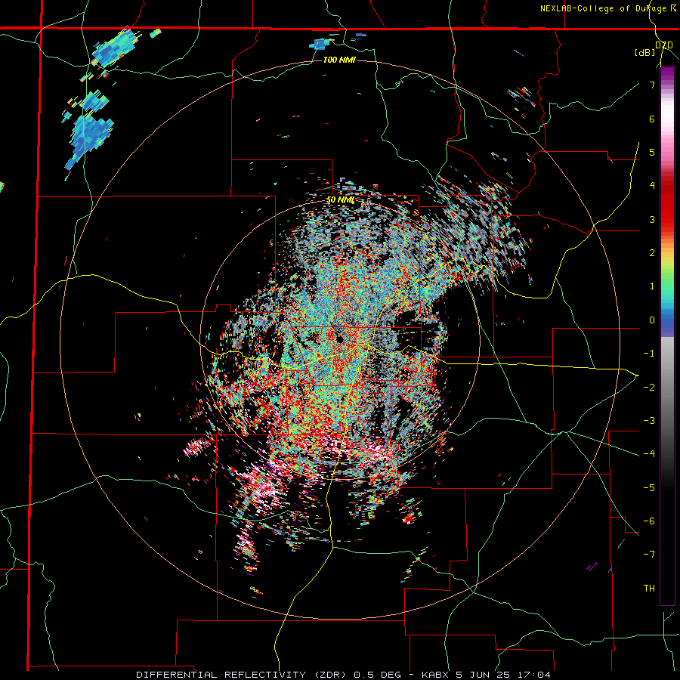Click the -7 value on the colorbar scale
Viewport: 680px width, 680px height.
649,555
